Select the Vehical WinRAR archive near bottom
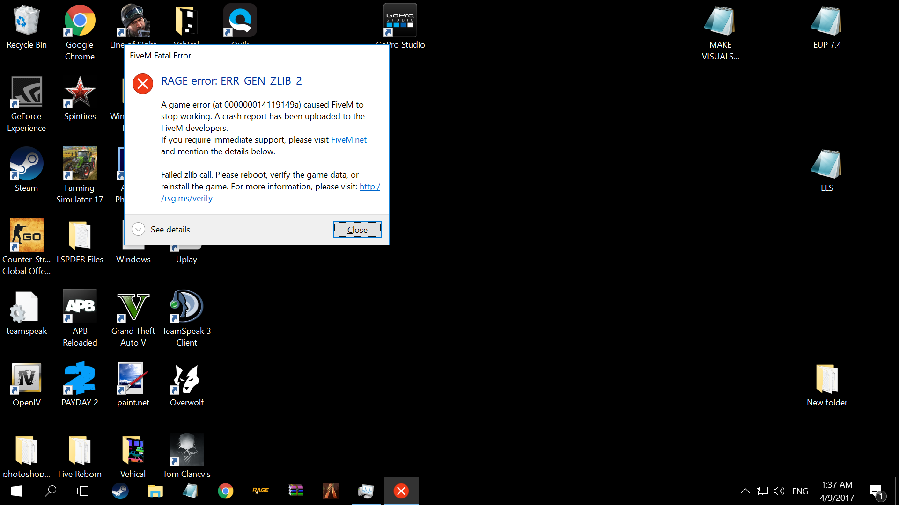Screen dimensions: 899x505 click(x=133, y=456)
